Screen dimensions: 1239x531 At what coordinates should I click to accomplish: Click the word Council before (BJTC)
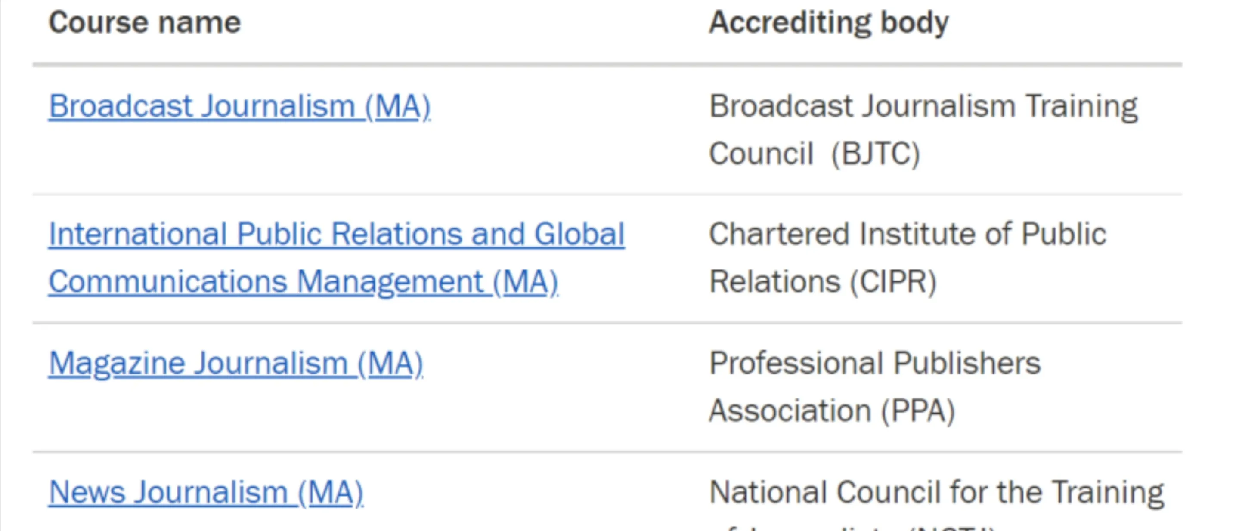click(761, 154)
